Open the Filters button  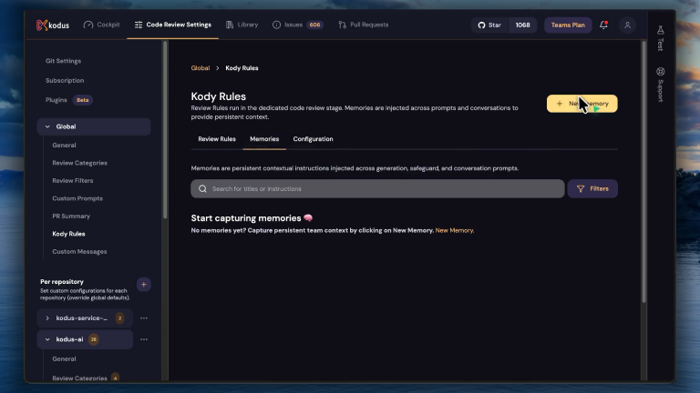click(x=592, y=188)
